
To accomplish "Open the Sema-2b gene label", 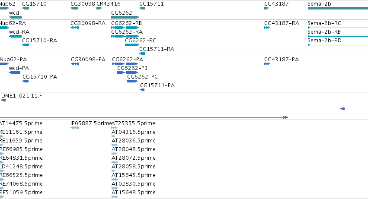I will [319, 4].
